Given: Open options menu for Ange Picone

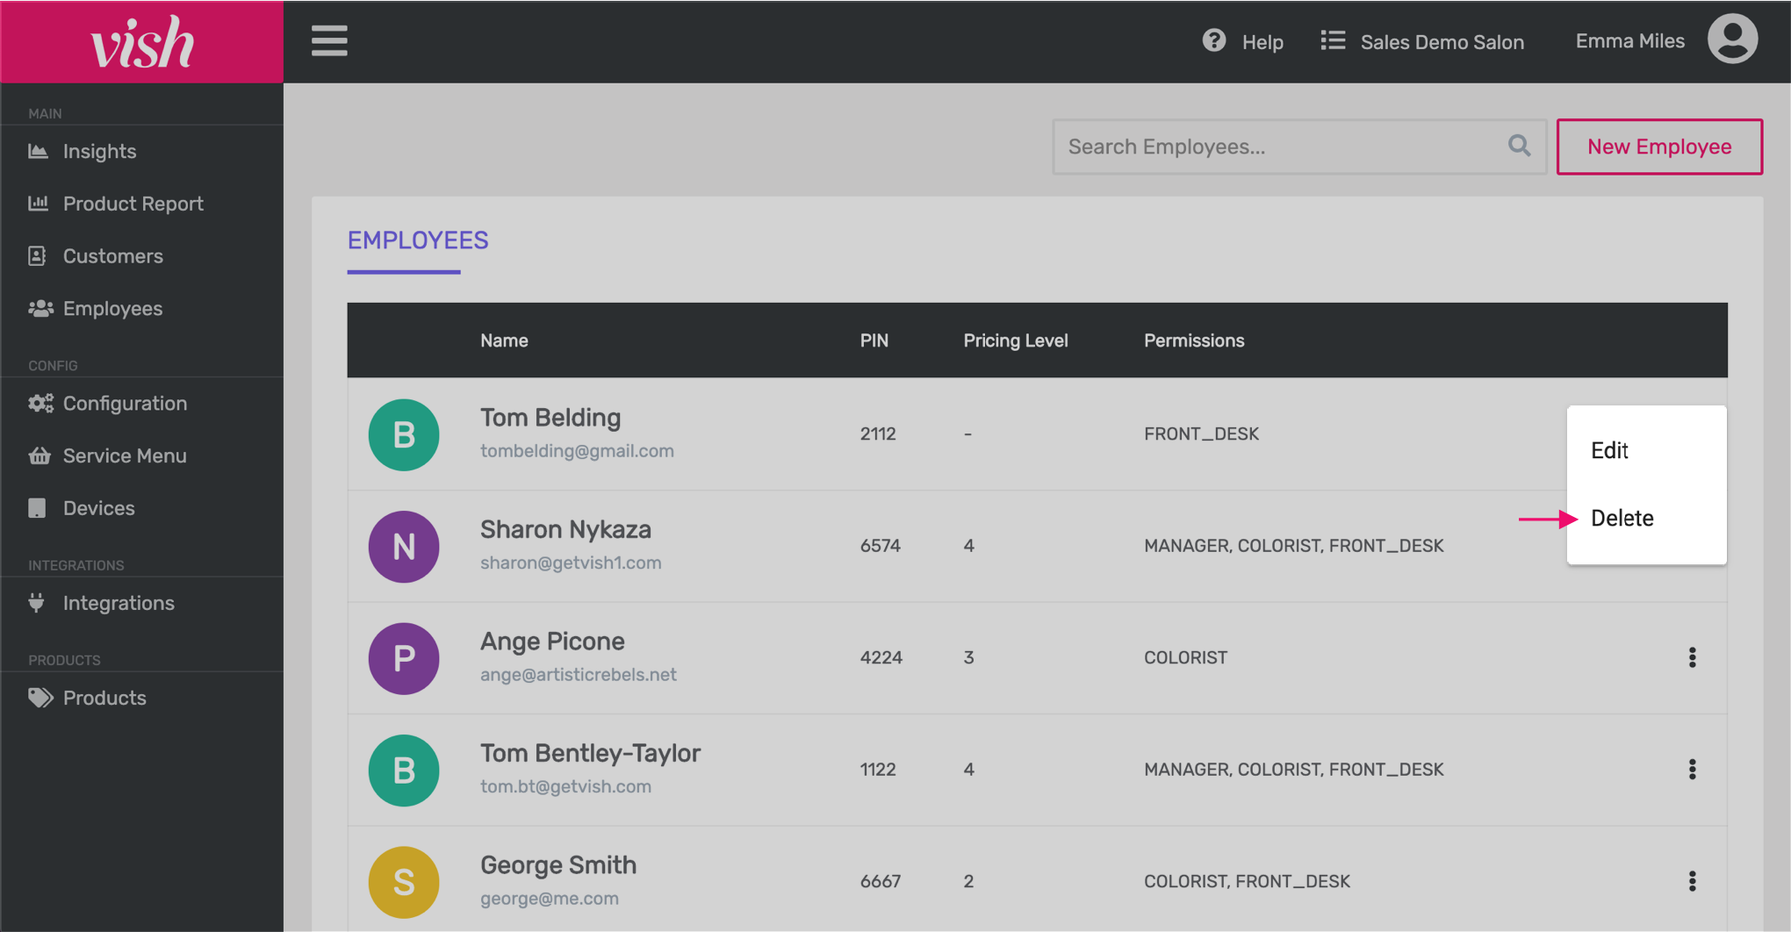Looking at the screenshot, I should point(1692,657).
